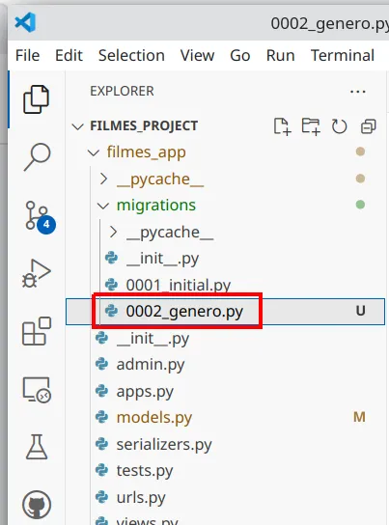Click the M modified badge on models.py
Viewport: 389px width, 525px height.
[x=359, y=417]
